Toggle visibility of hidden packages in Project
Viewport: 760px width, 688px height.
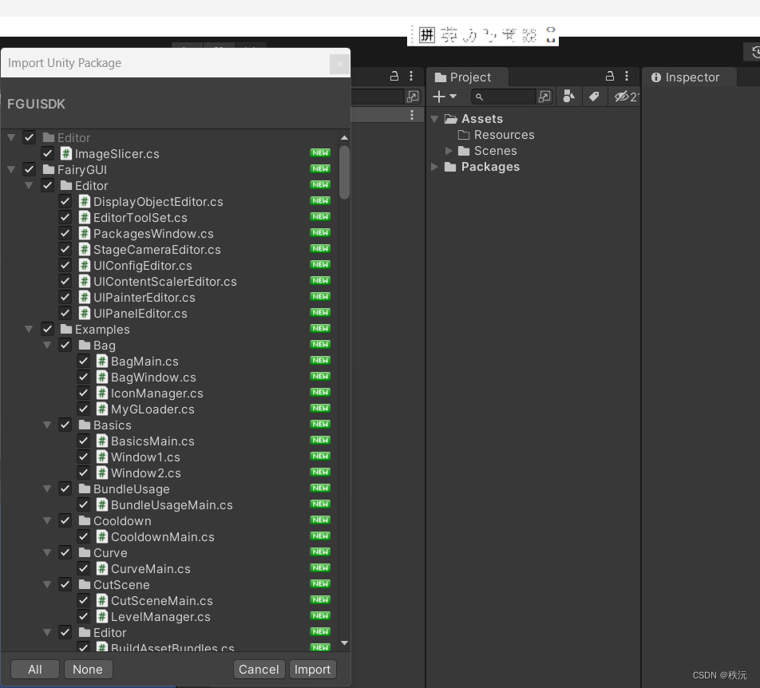[x=622, y=97]
